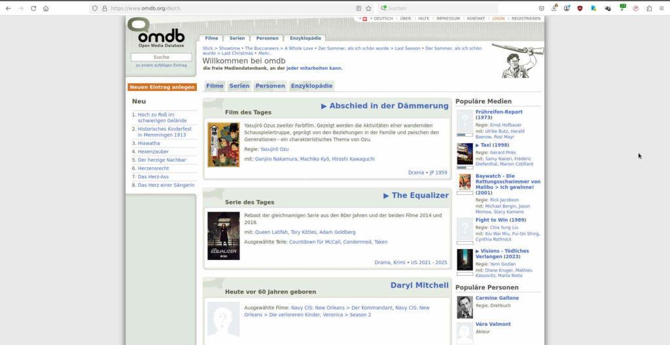The width and height of the screenshot is (670, 345).
Task: Open the uBlock Origin shield icon
Action: tap(580, 8)
